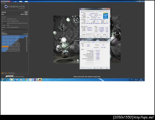Click the CAS# Latency (CL) value

pyautogui.click(x=98, y=53)
